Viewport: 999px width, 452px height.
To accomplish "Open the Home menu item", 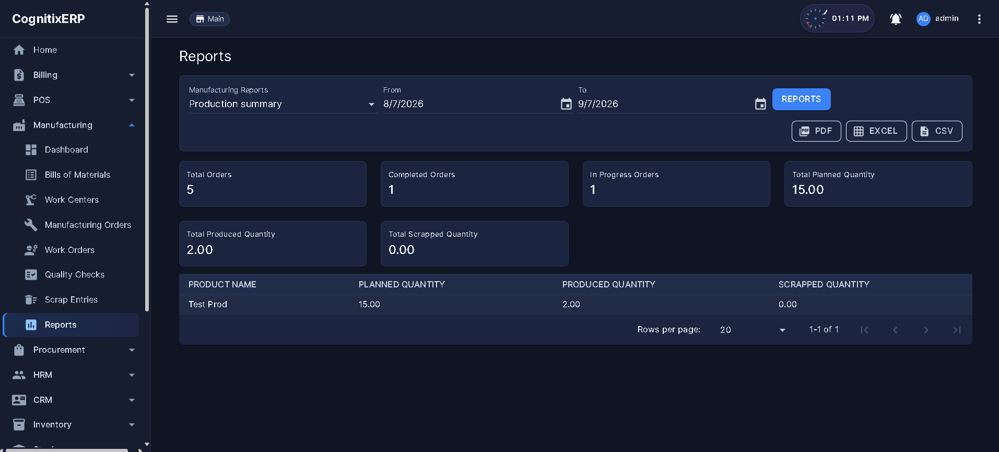I will [x=71, y=50].
